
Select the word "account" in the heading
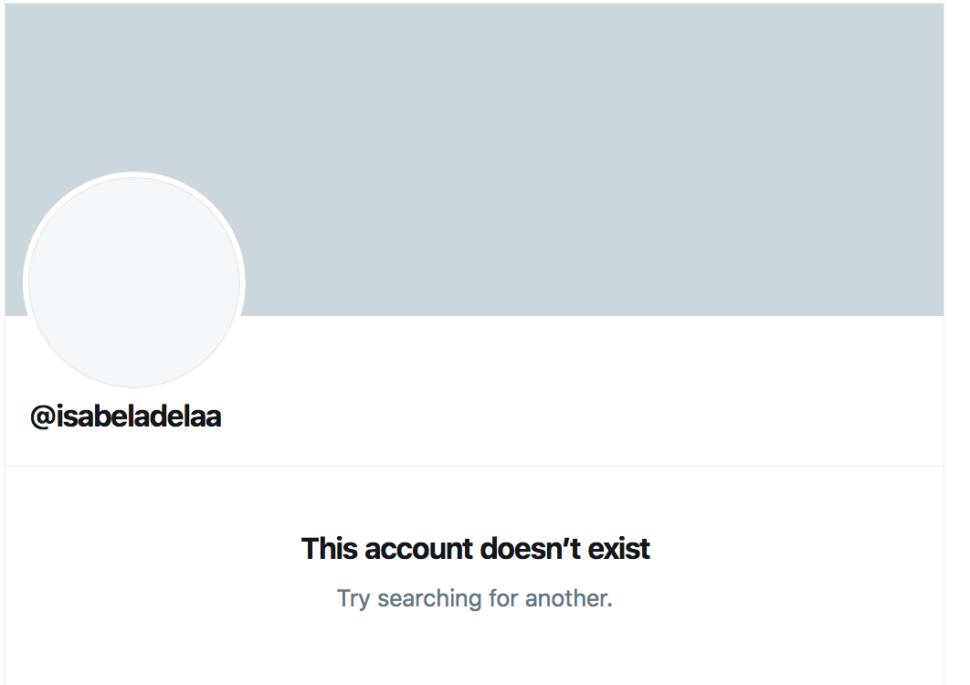point(418,549)
